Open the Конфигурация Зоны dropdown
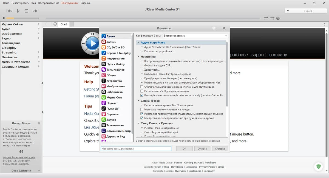The image size is (329, 178). 195,36
